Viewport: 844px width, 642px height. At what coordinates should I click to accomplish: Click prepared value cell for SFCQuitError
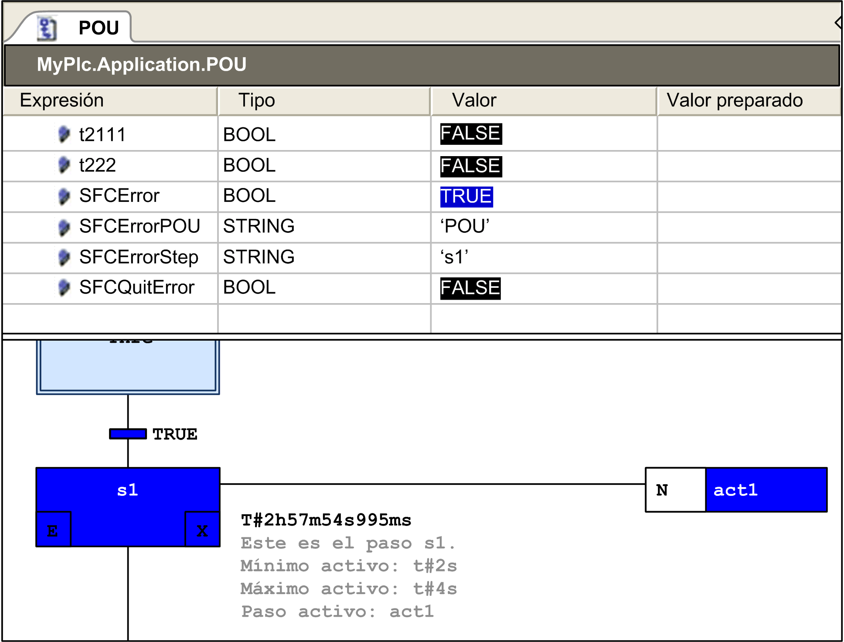(749, 288)
